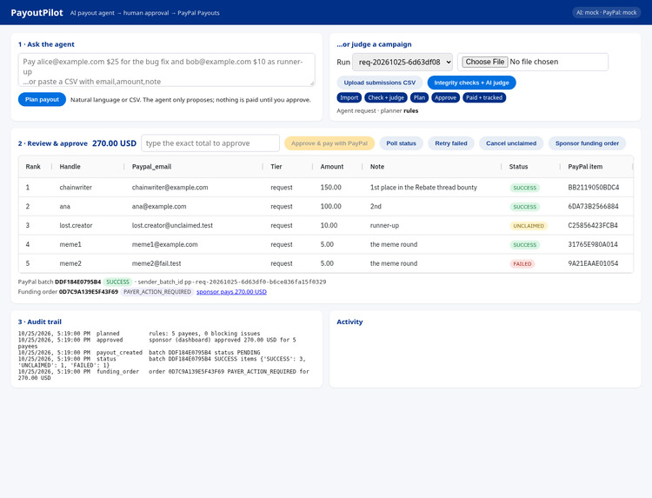This screenshot has height=498, width=652.
Task: Click the Retry failed button
Action: pyautogui.click(x=451, y=143)
